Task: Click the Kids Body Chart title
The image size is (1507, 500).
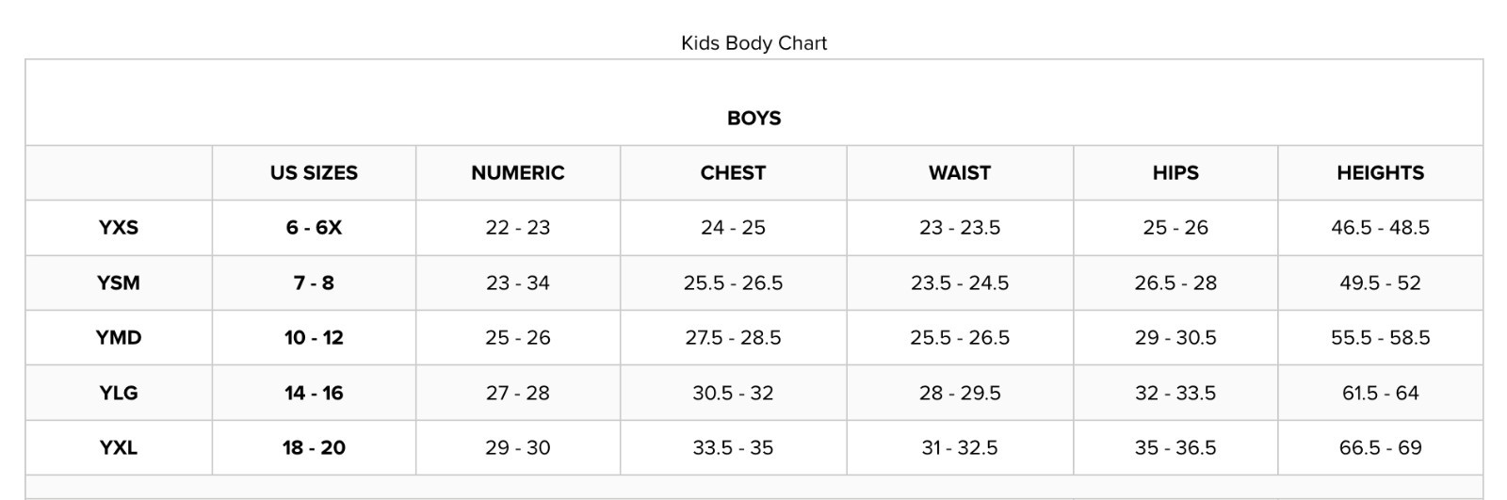Action: tap(753, 43)
